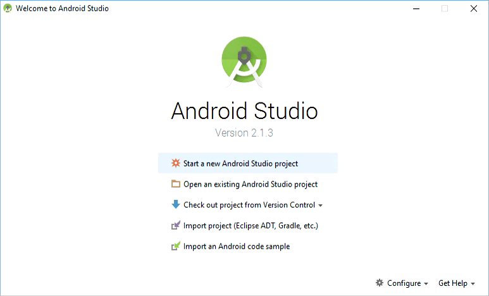Image resolution: width=489 pixels, height=296 pixels.
Task: Click the large Android Studio logo
Action: coord(244,62)
